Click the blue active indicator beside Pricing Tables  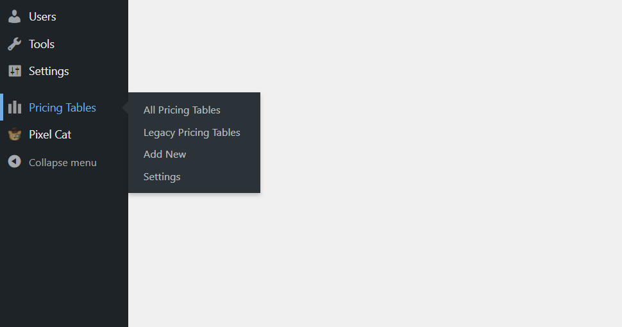click(x=1, y=107)
